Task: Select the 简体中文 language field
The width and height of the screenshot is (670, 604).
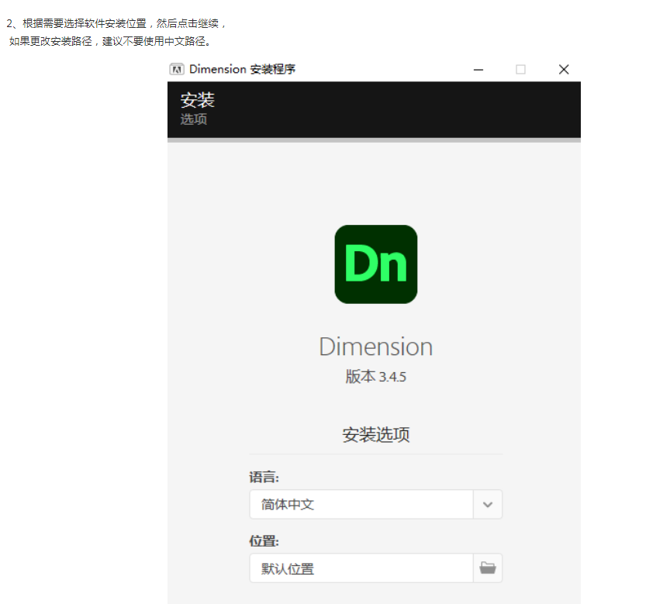Action: (x=361, y=505)
